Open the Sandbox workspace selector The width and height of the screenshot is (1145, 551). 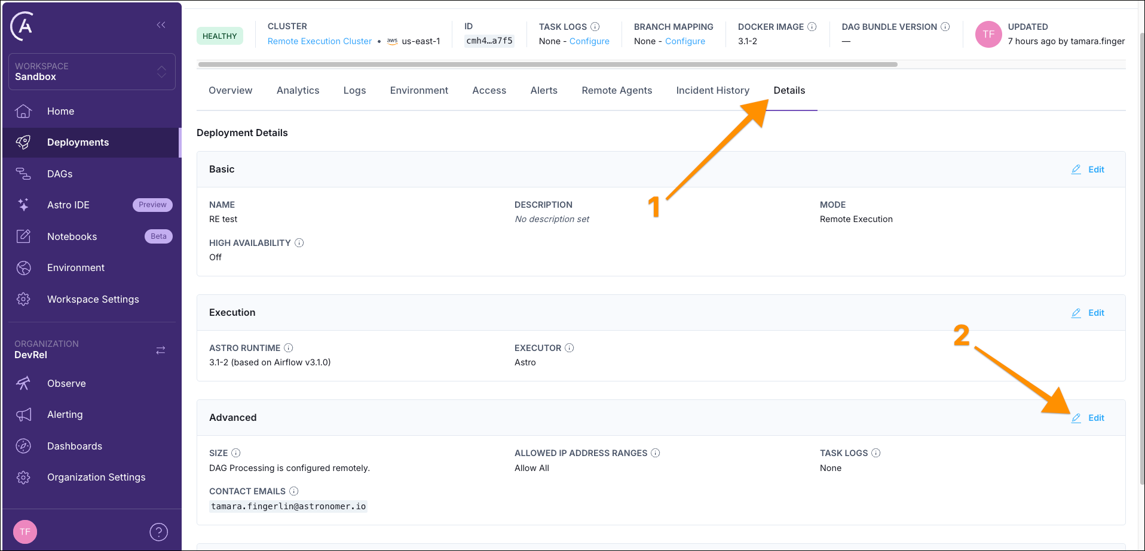pos(91,72)
